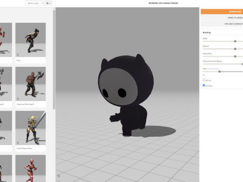Click the Upload Character button
The width and height of the screenshot is (243, 182).
click(222, 24)
